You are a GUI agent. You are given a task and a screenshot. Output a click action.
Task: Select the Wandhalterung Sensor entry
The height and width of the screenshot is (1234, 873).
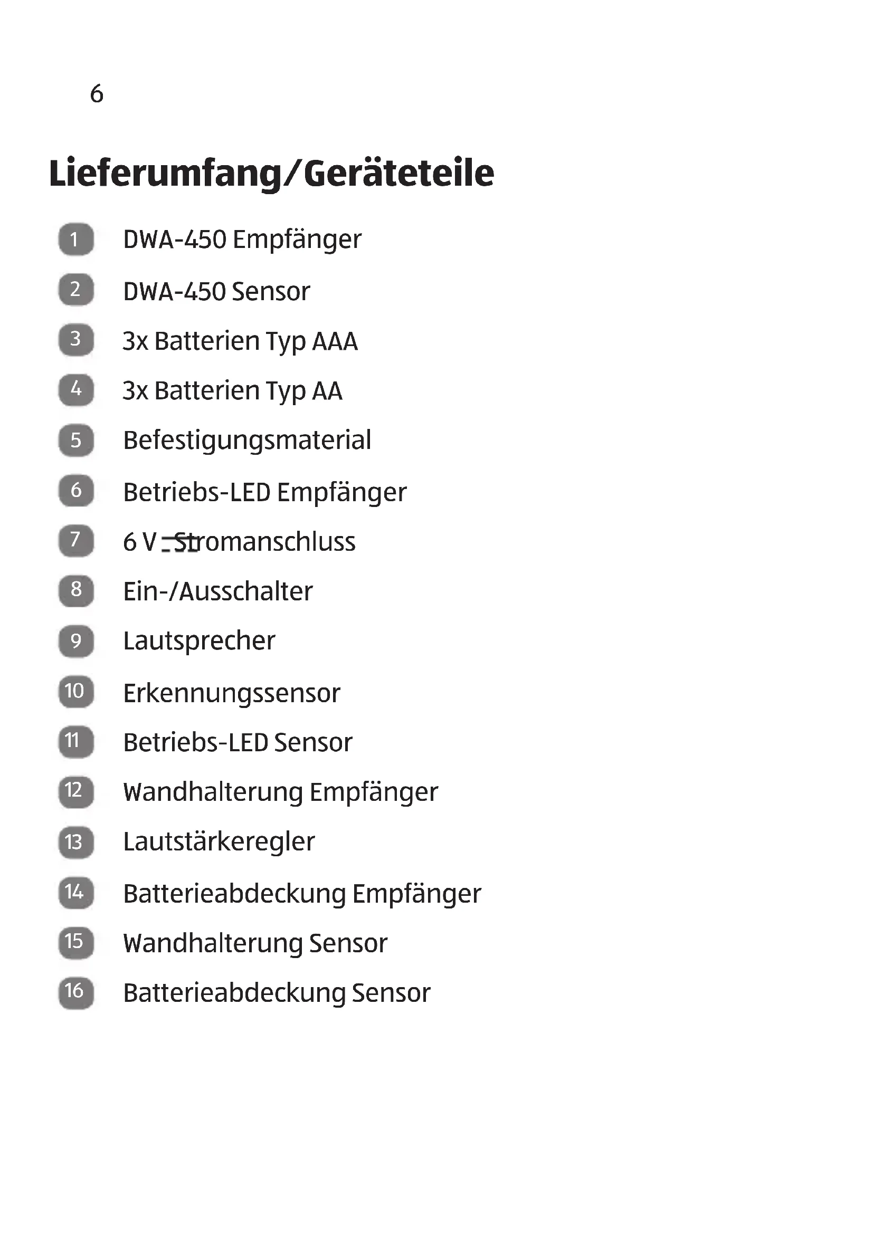tap(255, 943)
